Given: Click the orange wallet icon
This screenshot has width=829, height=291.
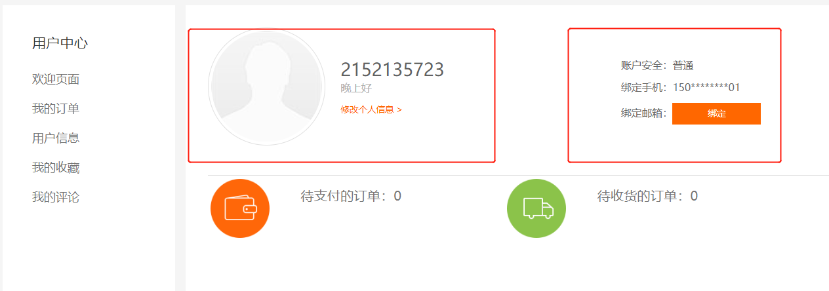Looking at the screenshot, I should 240,208.
